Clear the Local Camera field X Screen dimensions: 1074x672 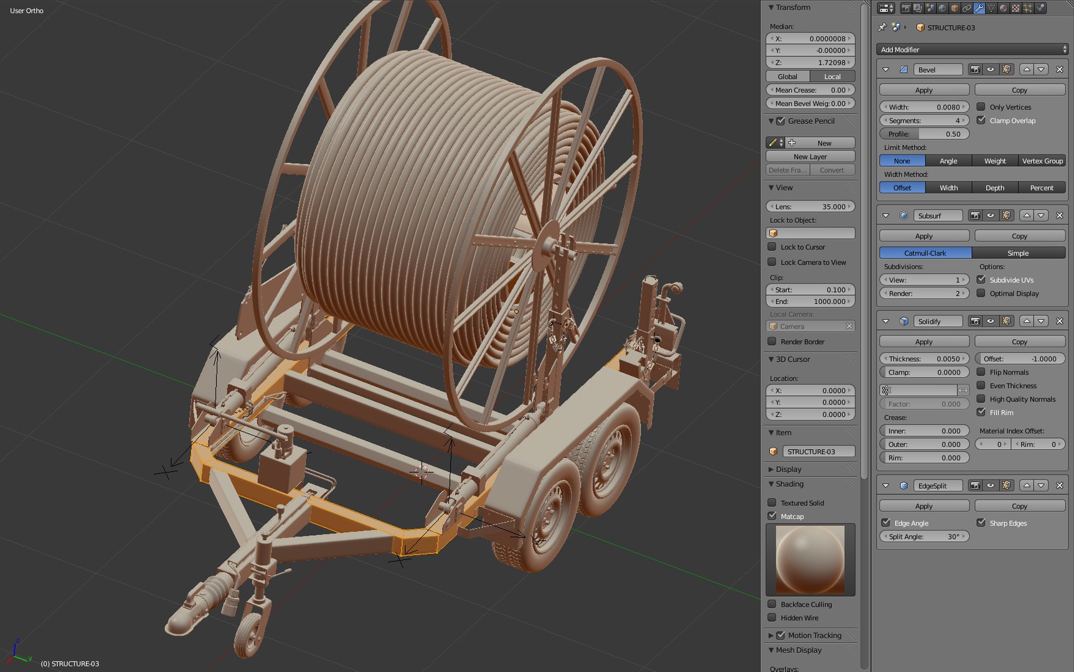coord(849,326)
